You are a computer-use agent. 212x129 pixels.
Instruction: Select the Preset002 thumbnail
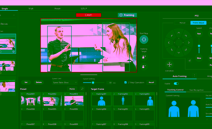pyautogui.click(x=52, y=99)
